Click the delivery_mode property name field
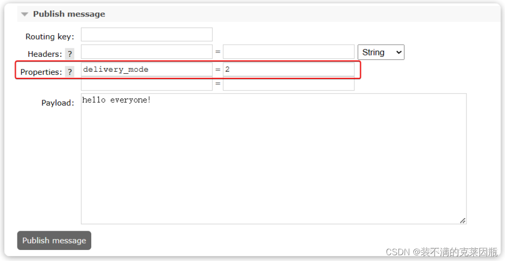Screen dimensions: 505x261 click(146, 69)
